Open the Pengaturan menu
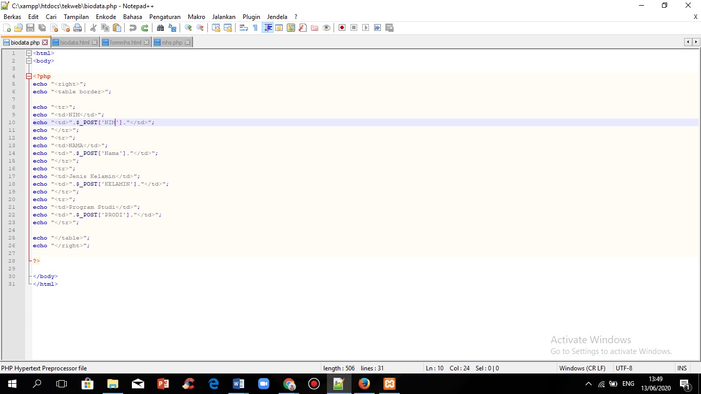The image size is (701, 394). pyautogui.click(x=165, y=17)
